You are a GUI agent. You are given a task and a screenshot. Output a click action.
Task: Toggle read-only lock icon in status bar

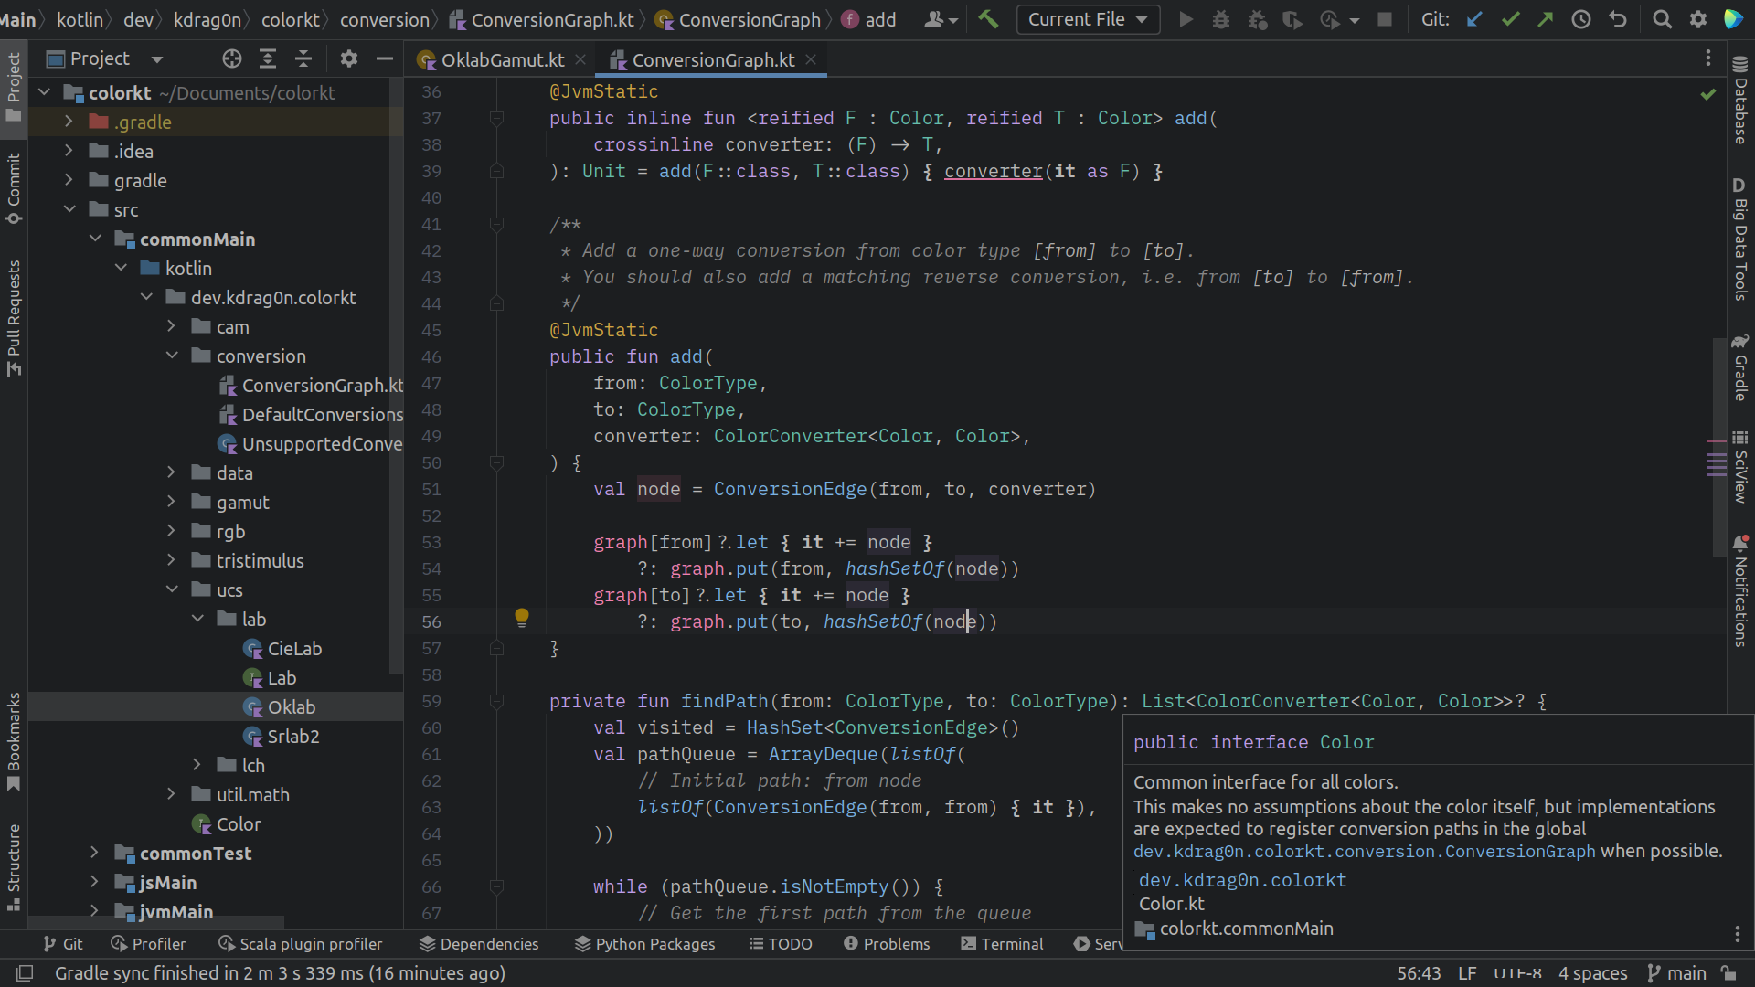[x=1728, y=973]
